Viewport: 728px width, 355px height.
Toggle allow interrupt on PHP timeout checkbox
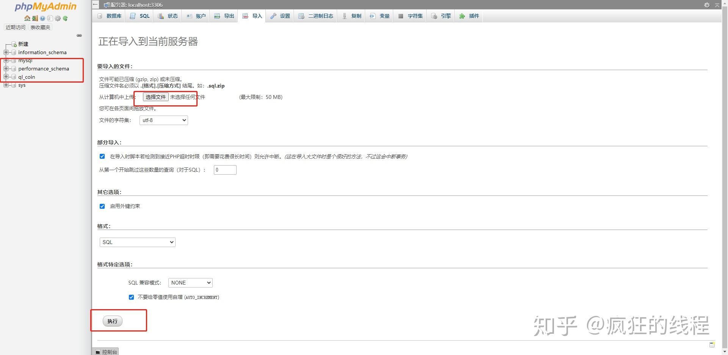[x=102, y=156]
